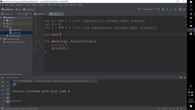The image size is (195, 110).
Task: Rerun program from Run panel green arrow
Action: point(2,82)
